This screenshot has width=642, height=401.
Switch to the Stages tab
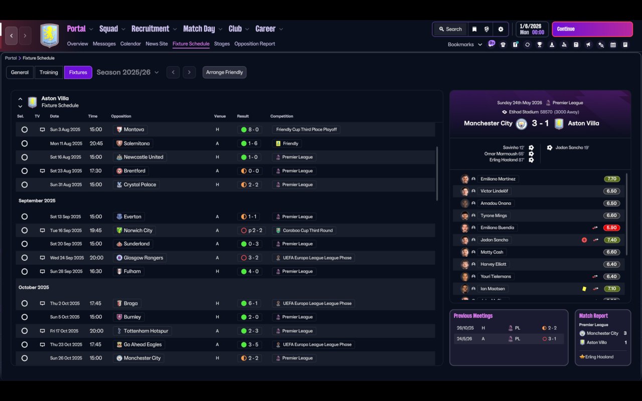222,44
